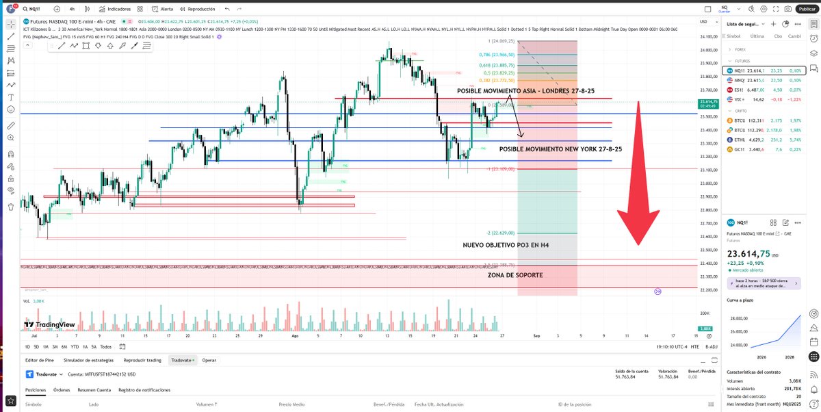The width and height of the screenshot is (821, 412).
Task: Select ES1! row in watchlist
Action: 765,90
